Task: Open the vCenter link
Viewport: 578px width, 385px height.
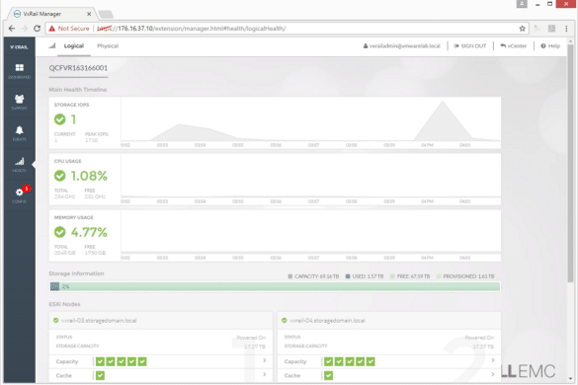Action: tap(514, 46)
